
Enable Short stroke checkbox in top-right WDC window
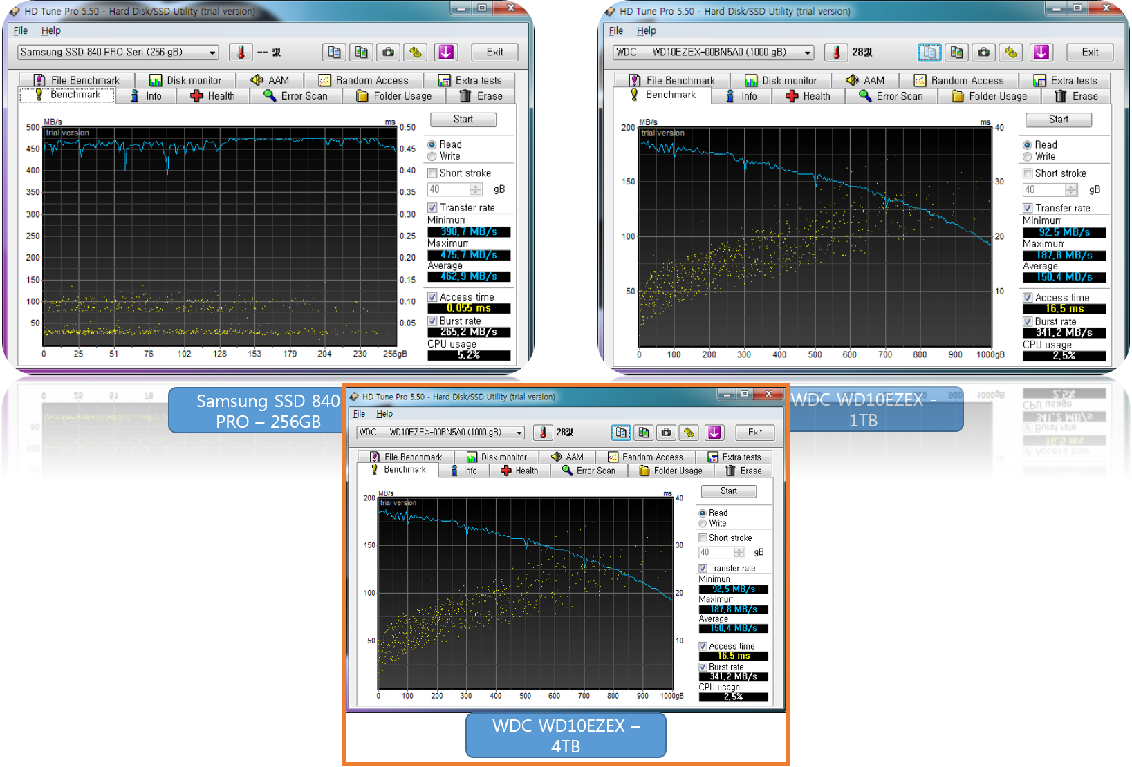tap(1028, 173)
